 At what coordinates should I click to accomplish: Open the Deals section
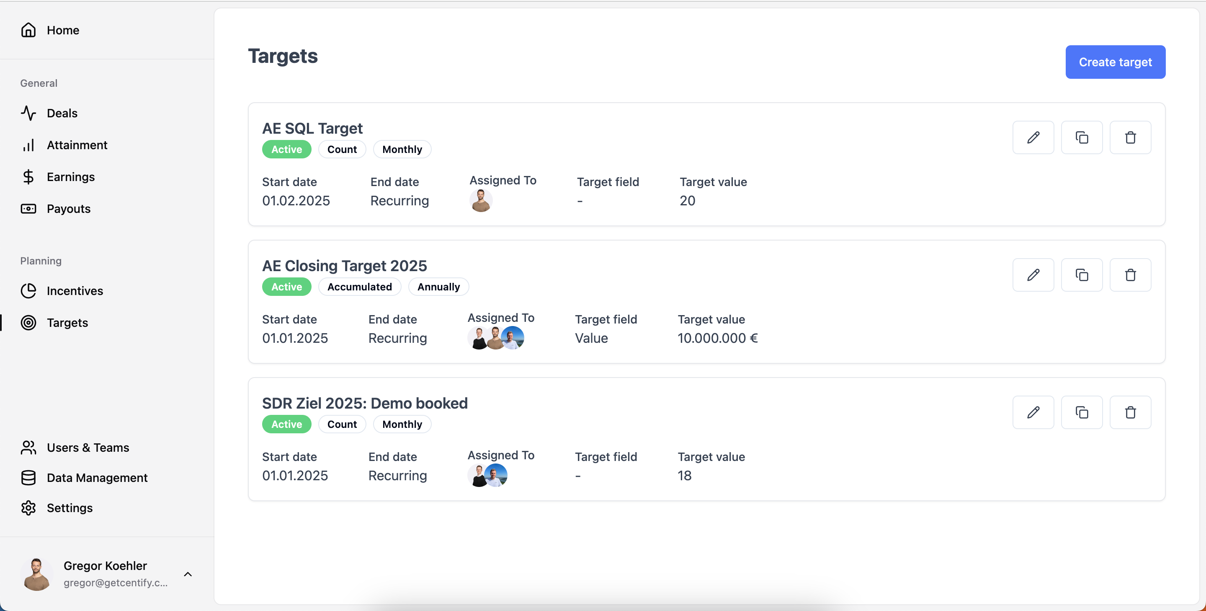(x=62, y=113)
